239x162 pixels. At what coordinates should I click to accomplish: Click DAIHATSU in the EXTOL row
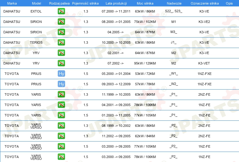coord(12,11)
